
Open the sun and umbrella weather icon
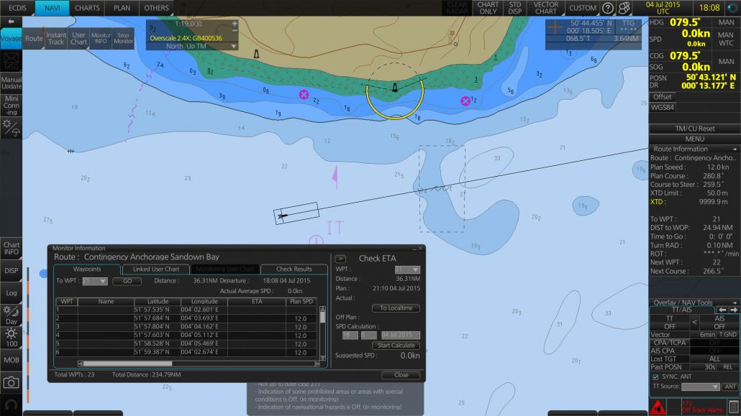11,128
